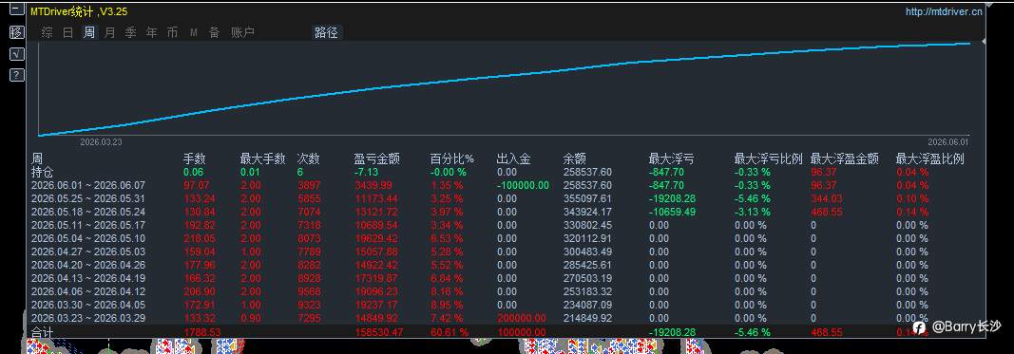Viewport: 1014px width, 354px height.
Task: Select week row 2026.04.27 ~ 2026.05.03
Action: point(88,252)
